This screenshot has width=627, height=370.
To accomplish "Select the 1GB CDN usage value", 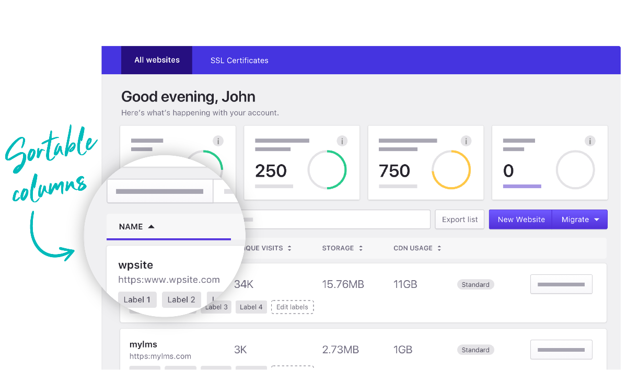I will point(403,350).
